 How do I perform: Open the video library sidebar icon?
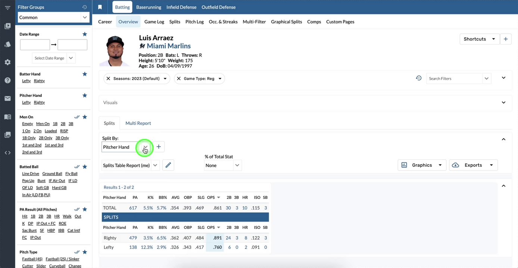[x=7, y=26]
